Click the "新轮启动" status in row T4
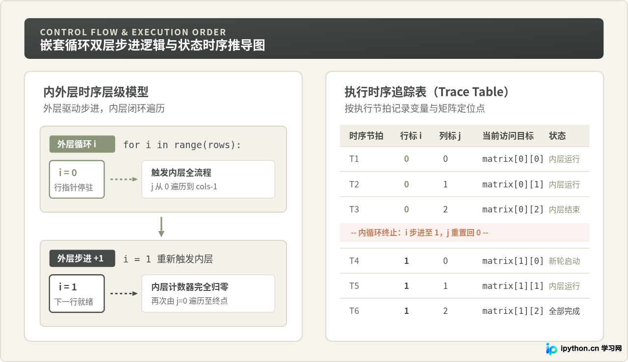 tap(564, 261)
